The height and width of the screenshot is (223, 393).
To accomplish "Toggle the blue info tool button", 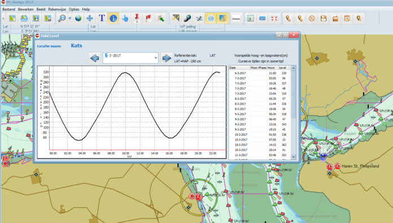I will click(113, 18).
